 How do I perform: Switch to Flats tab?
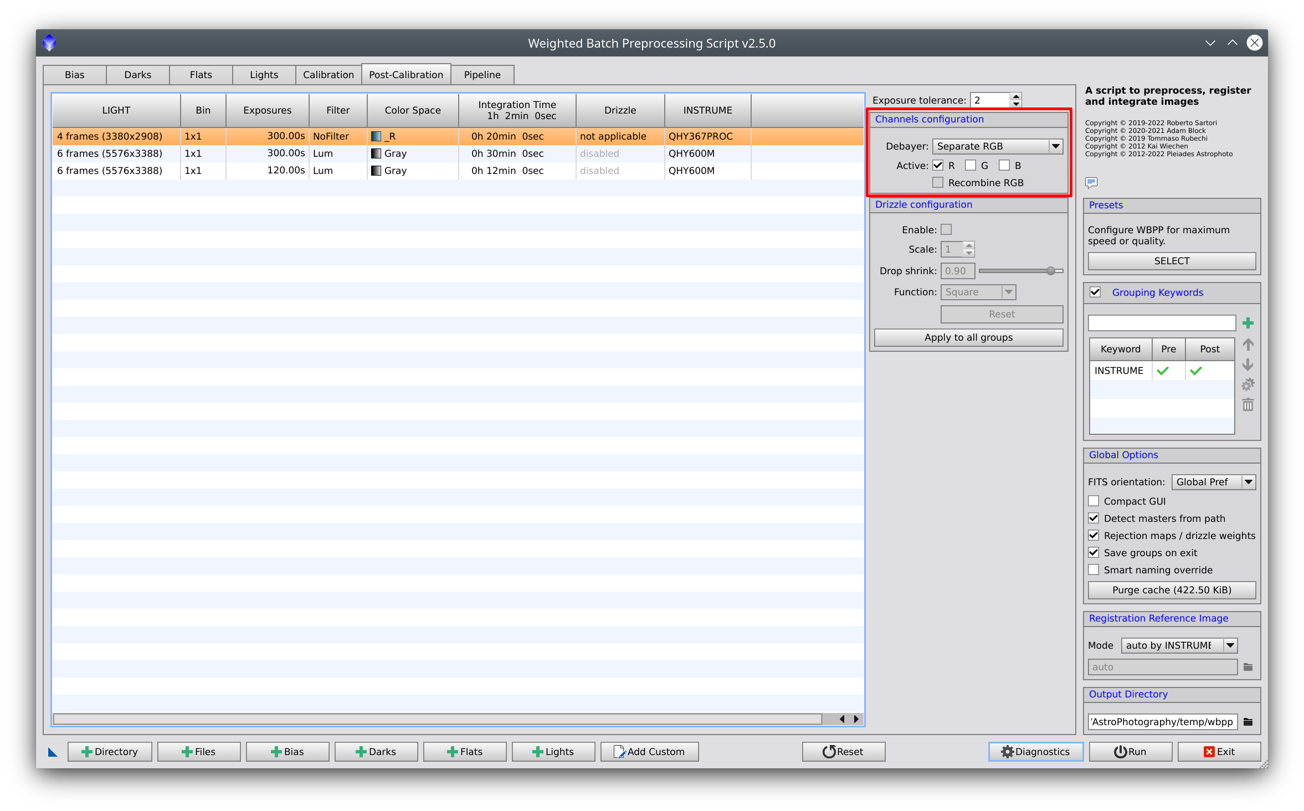click(201, 75)
